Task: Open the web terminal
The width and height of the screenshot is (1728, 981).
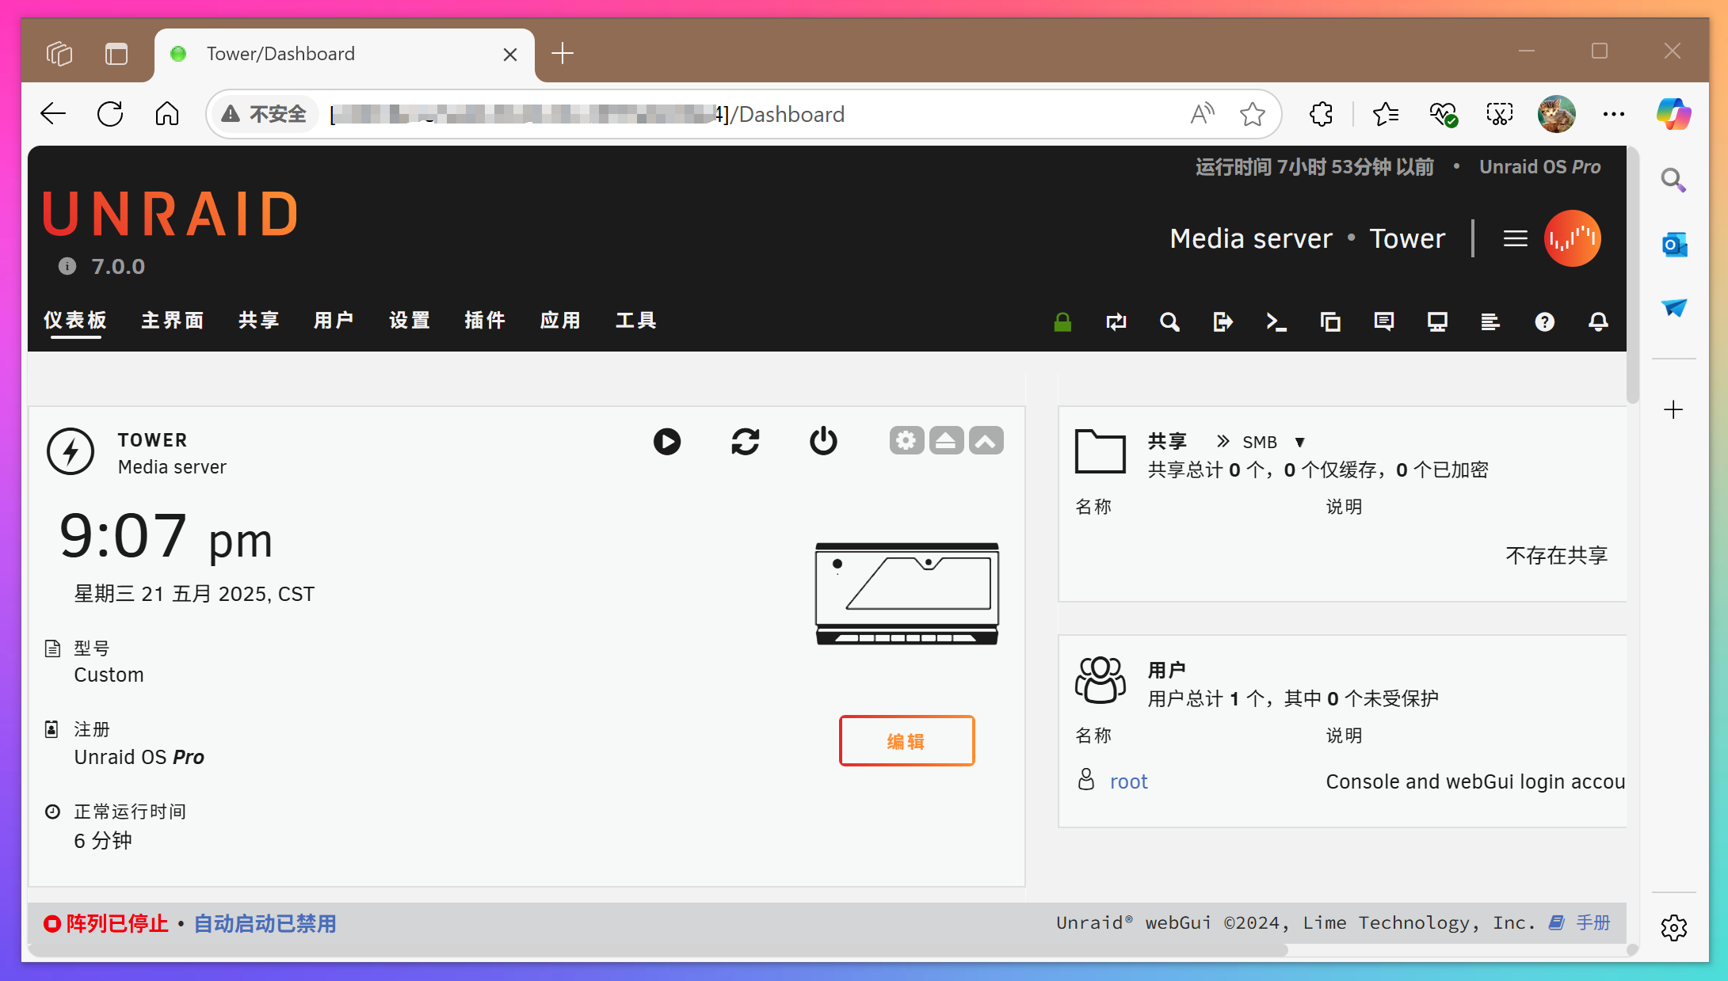Action: pos(1276,321)
